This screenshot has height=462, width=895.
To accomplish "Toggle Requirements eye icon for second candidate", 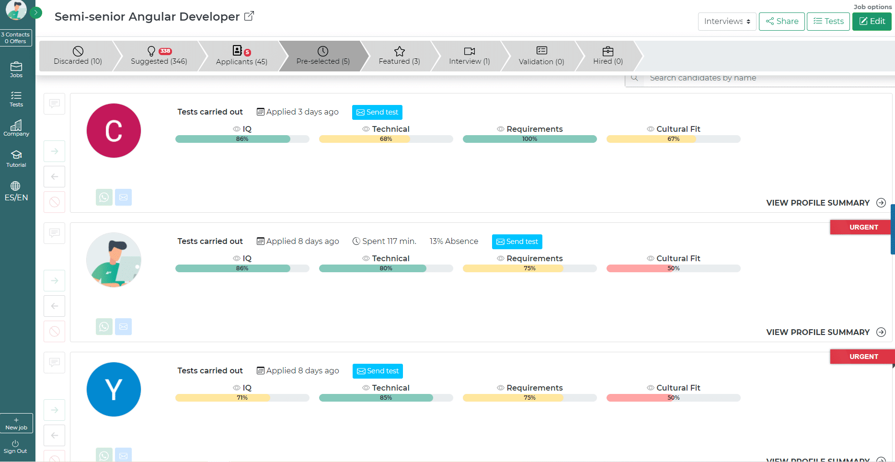I will point(501,258).
